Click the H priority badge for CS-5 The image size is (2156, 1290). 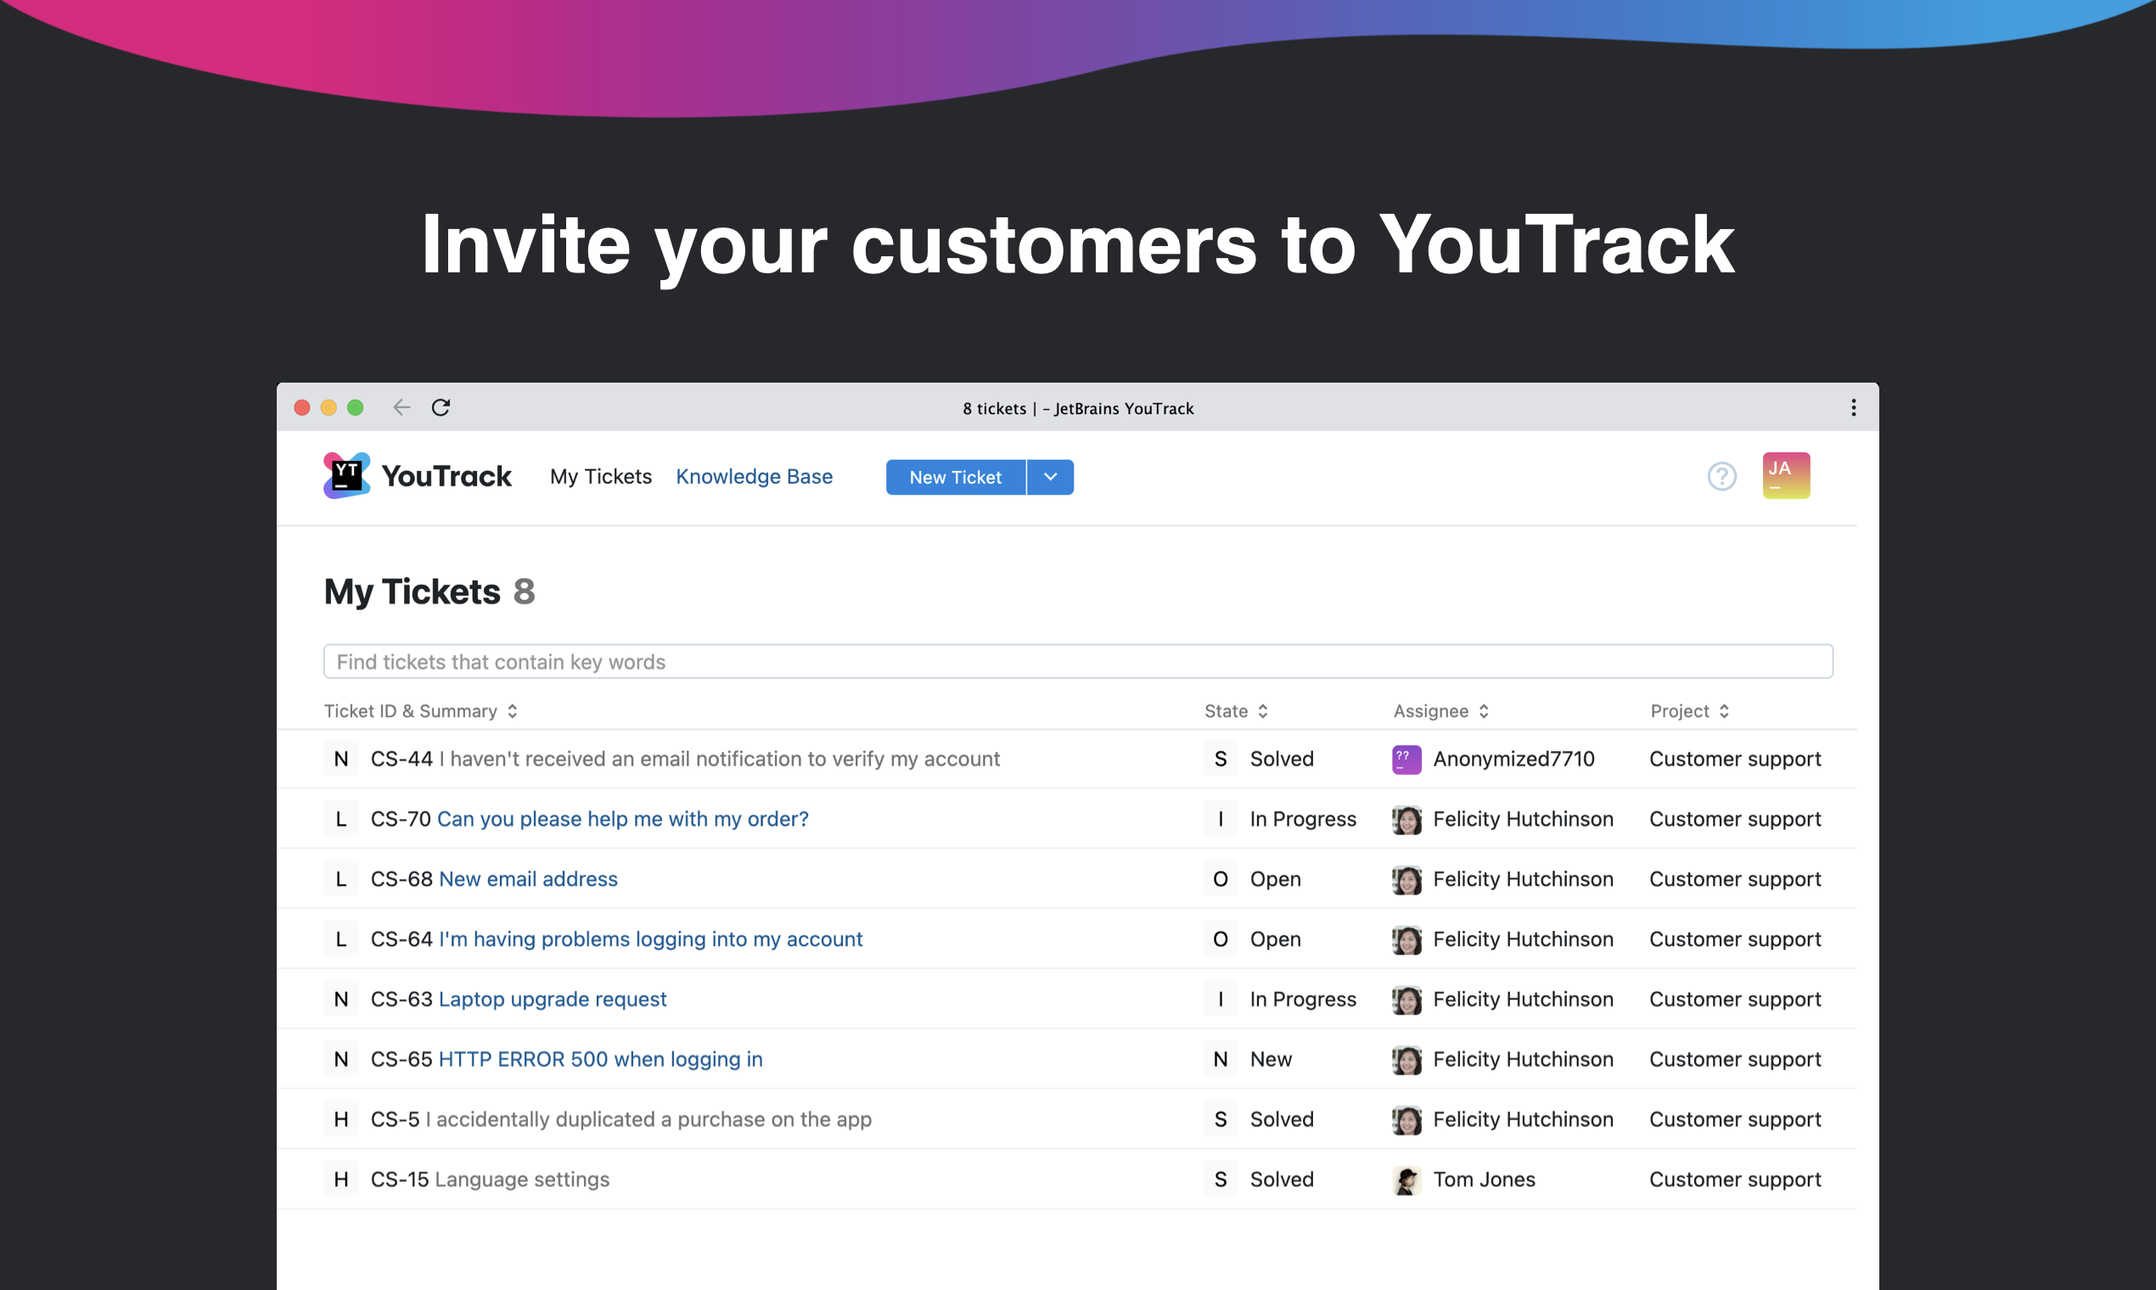click(340, 1119)
